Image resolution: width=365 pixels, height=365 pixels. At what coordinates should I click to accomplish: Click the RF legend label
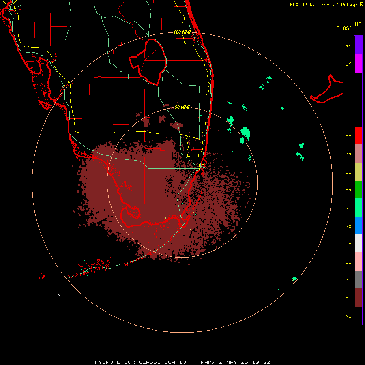point(348,45)
